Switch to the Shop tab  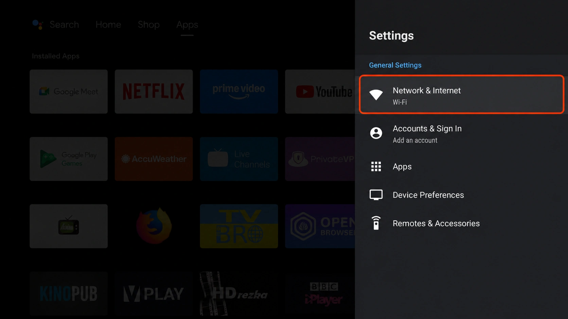pos(149,25)
